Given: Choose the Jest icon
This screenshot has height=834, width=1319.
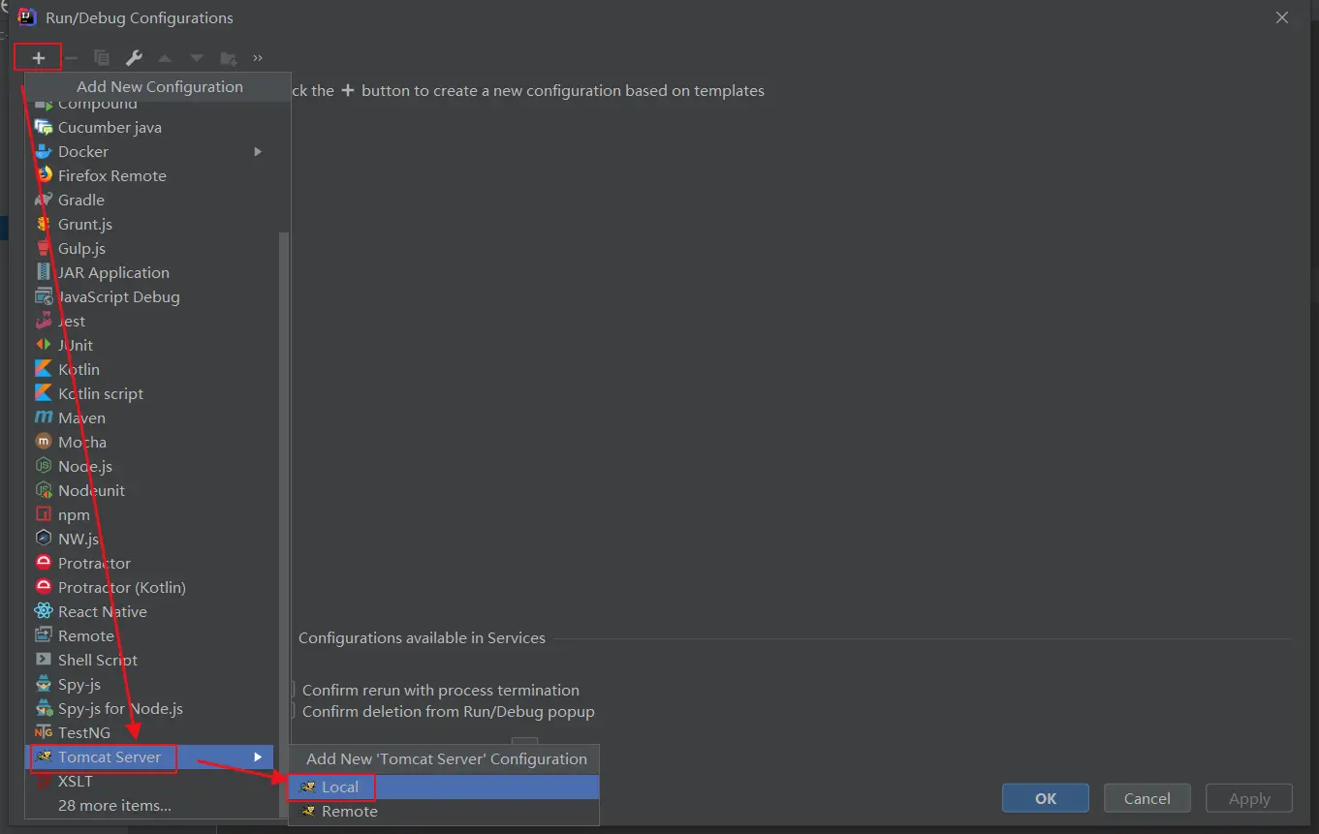Looking at the screenshot, I should click(x=44, y=321).
